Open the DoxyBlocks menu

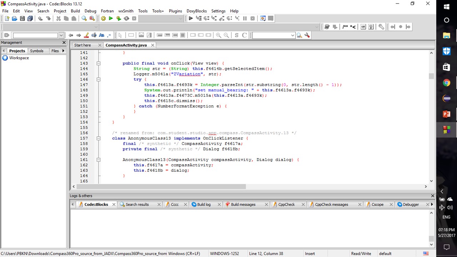[196, 11]
